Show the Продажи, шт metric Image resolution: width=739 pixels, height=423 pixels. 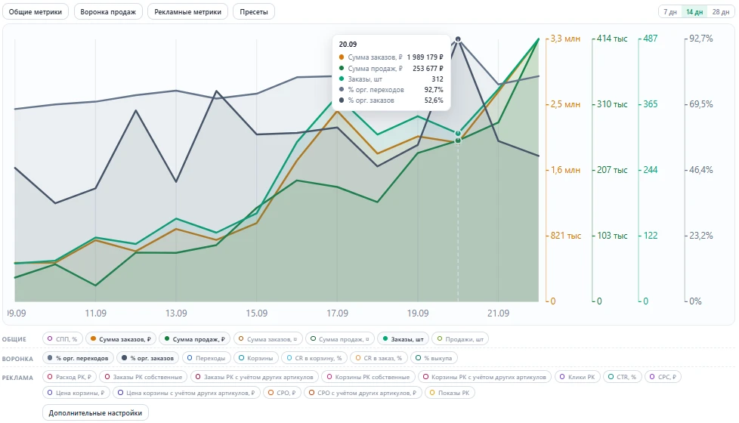460,338
